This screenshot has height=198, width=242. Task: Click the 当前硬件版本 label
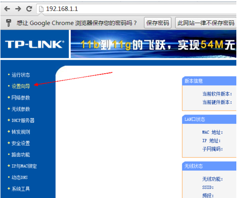tap(217, 102)
